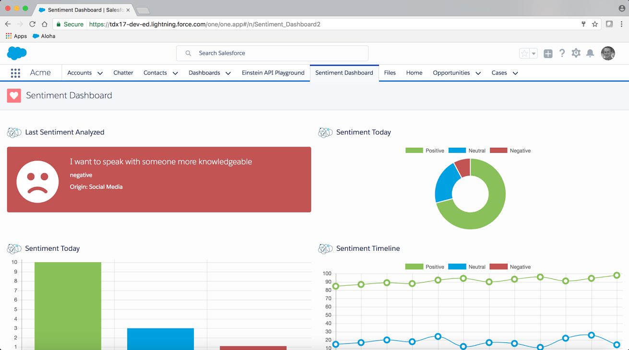Toggle Neutral legend in donut chart
629x350 pixels.
[x=467, y=151]
